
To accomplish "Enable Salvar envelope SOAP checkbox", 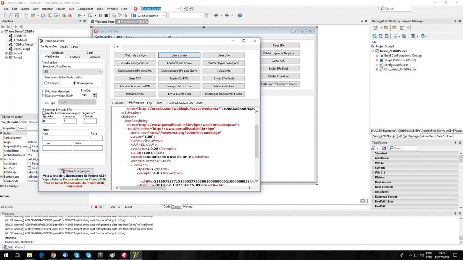I will point(44,96).
